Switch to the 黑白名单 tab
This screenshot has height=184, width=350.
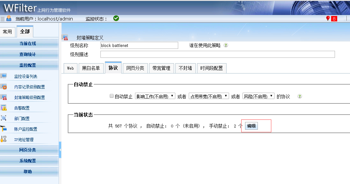click(91, 68)
